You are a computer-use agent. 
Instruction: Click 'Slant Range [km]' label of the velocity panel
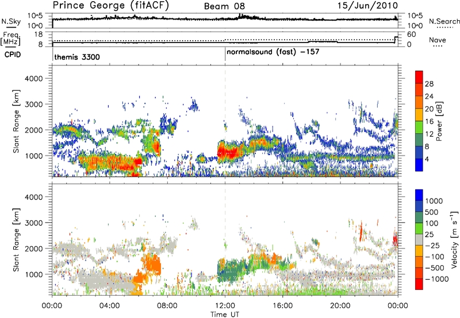[16, 240]
